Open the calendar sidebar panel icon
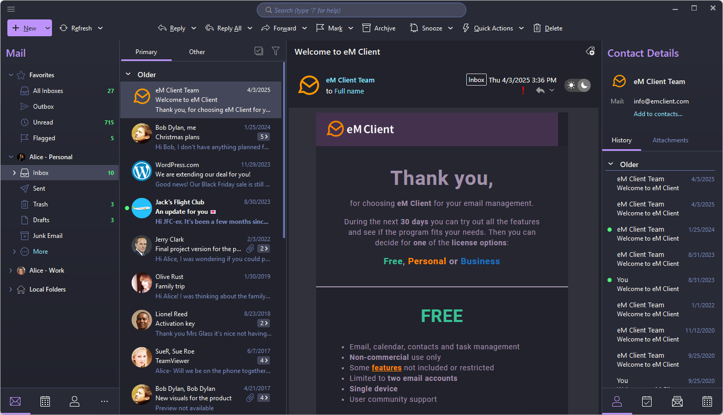Image resolution: width=723 pixels, height=415 pixels. (x=707, y=401)
